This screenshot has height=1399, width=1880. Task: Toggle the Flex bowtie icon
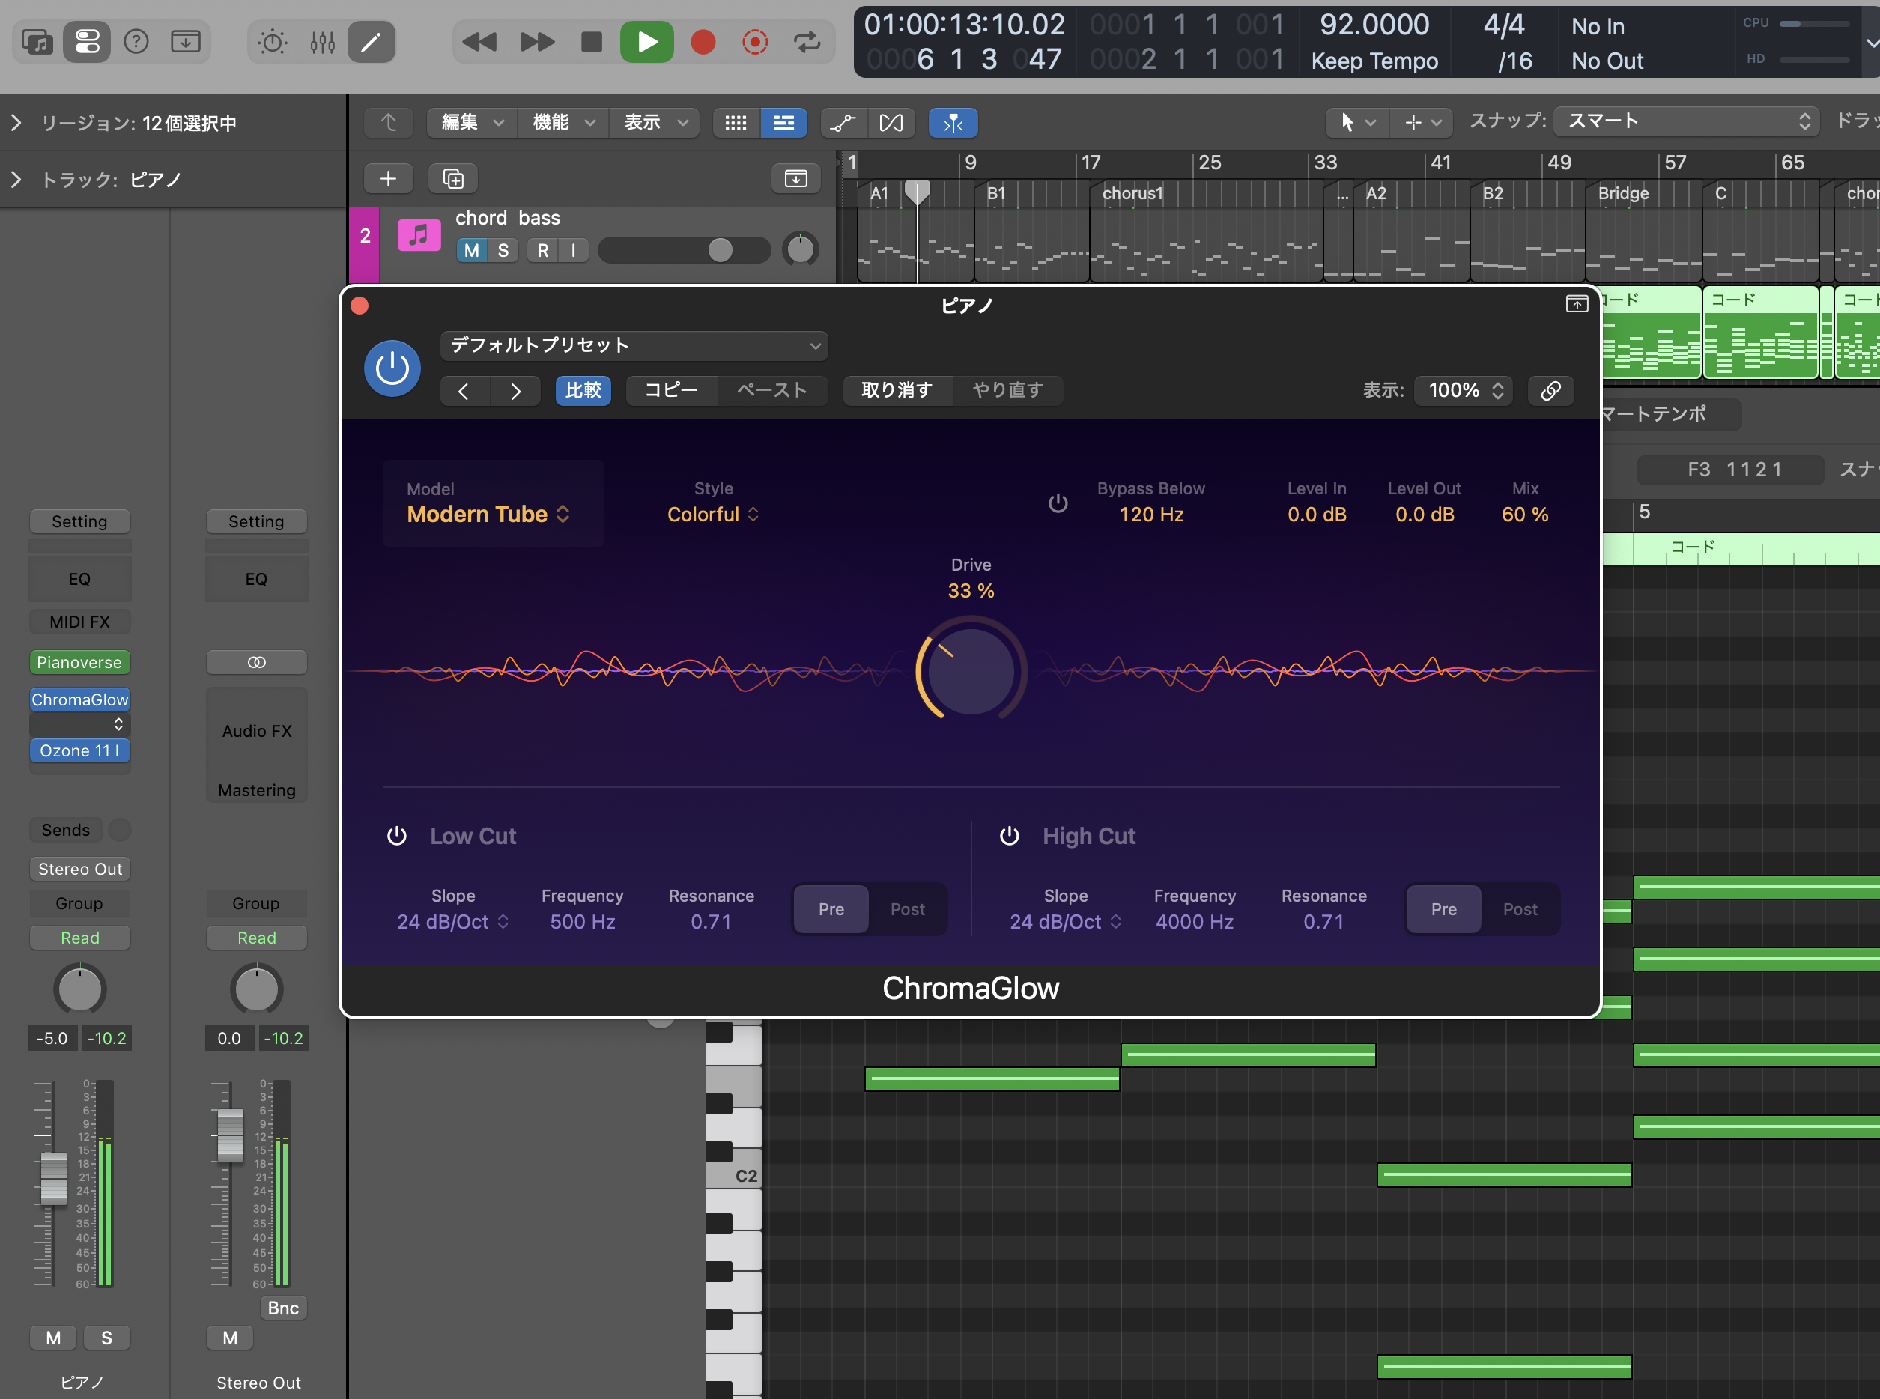tap(891, 124)
